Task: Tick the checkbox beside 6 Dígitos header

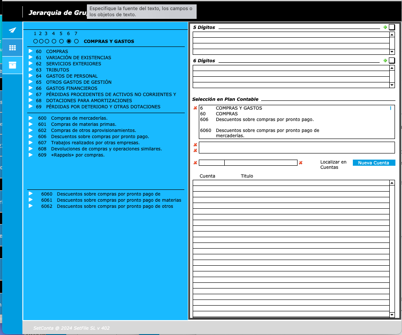Action: (392, 61)
